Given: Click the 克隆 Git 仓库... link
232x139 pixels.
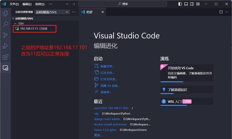Looking at the screenshot, I should 110,86.
